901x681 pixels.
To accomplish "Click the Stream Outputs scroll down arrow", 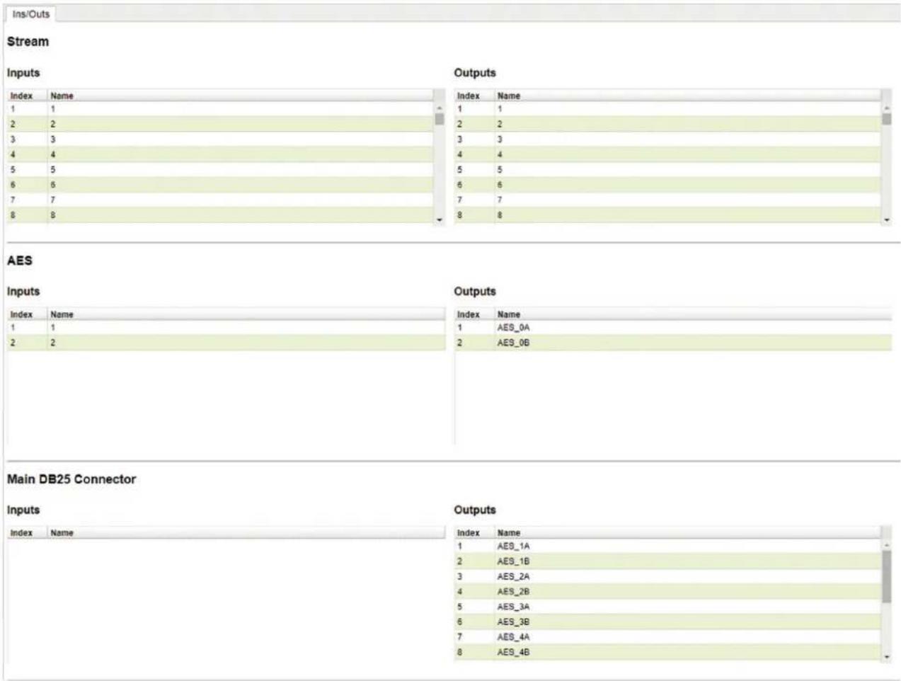I will point(887,220).
